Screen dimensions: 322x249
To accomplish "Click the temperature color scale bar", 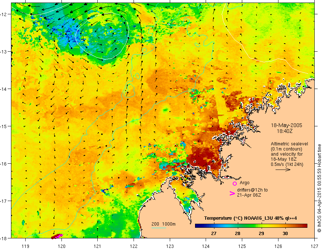I will tap(251, 226).
